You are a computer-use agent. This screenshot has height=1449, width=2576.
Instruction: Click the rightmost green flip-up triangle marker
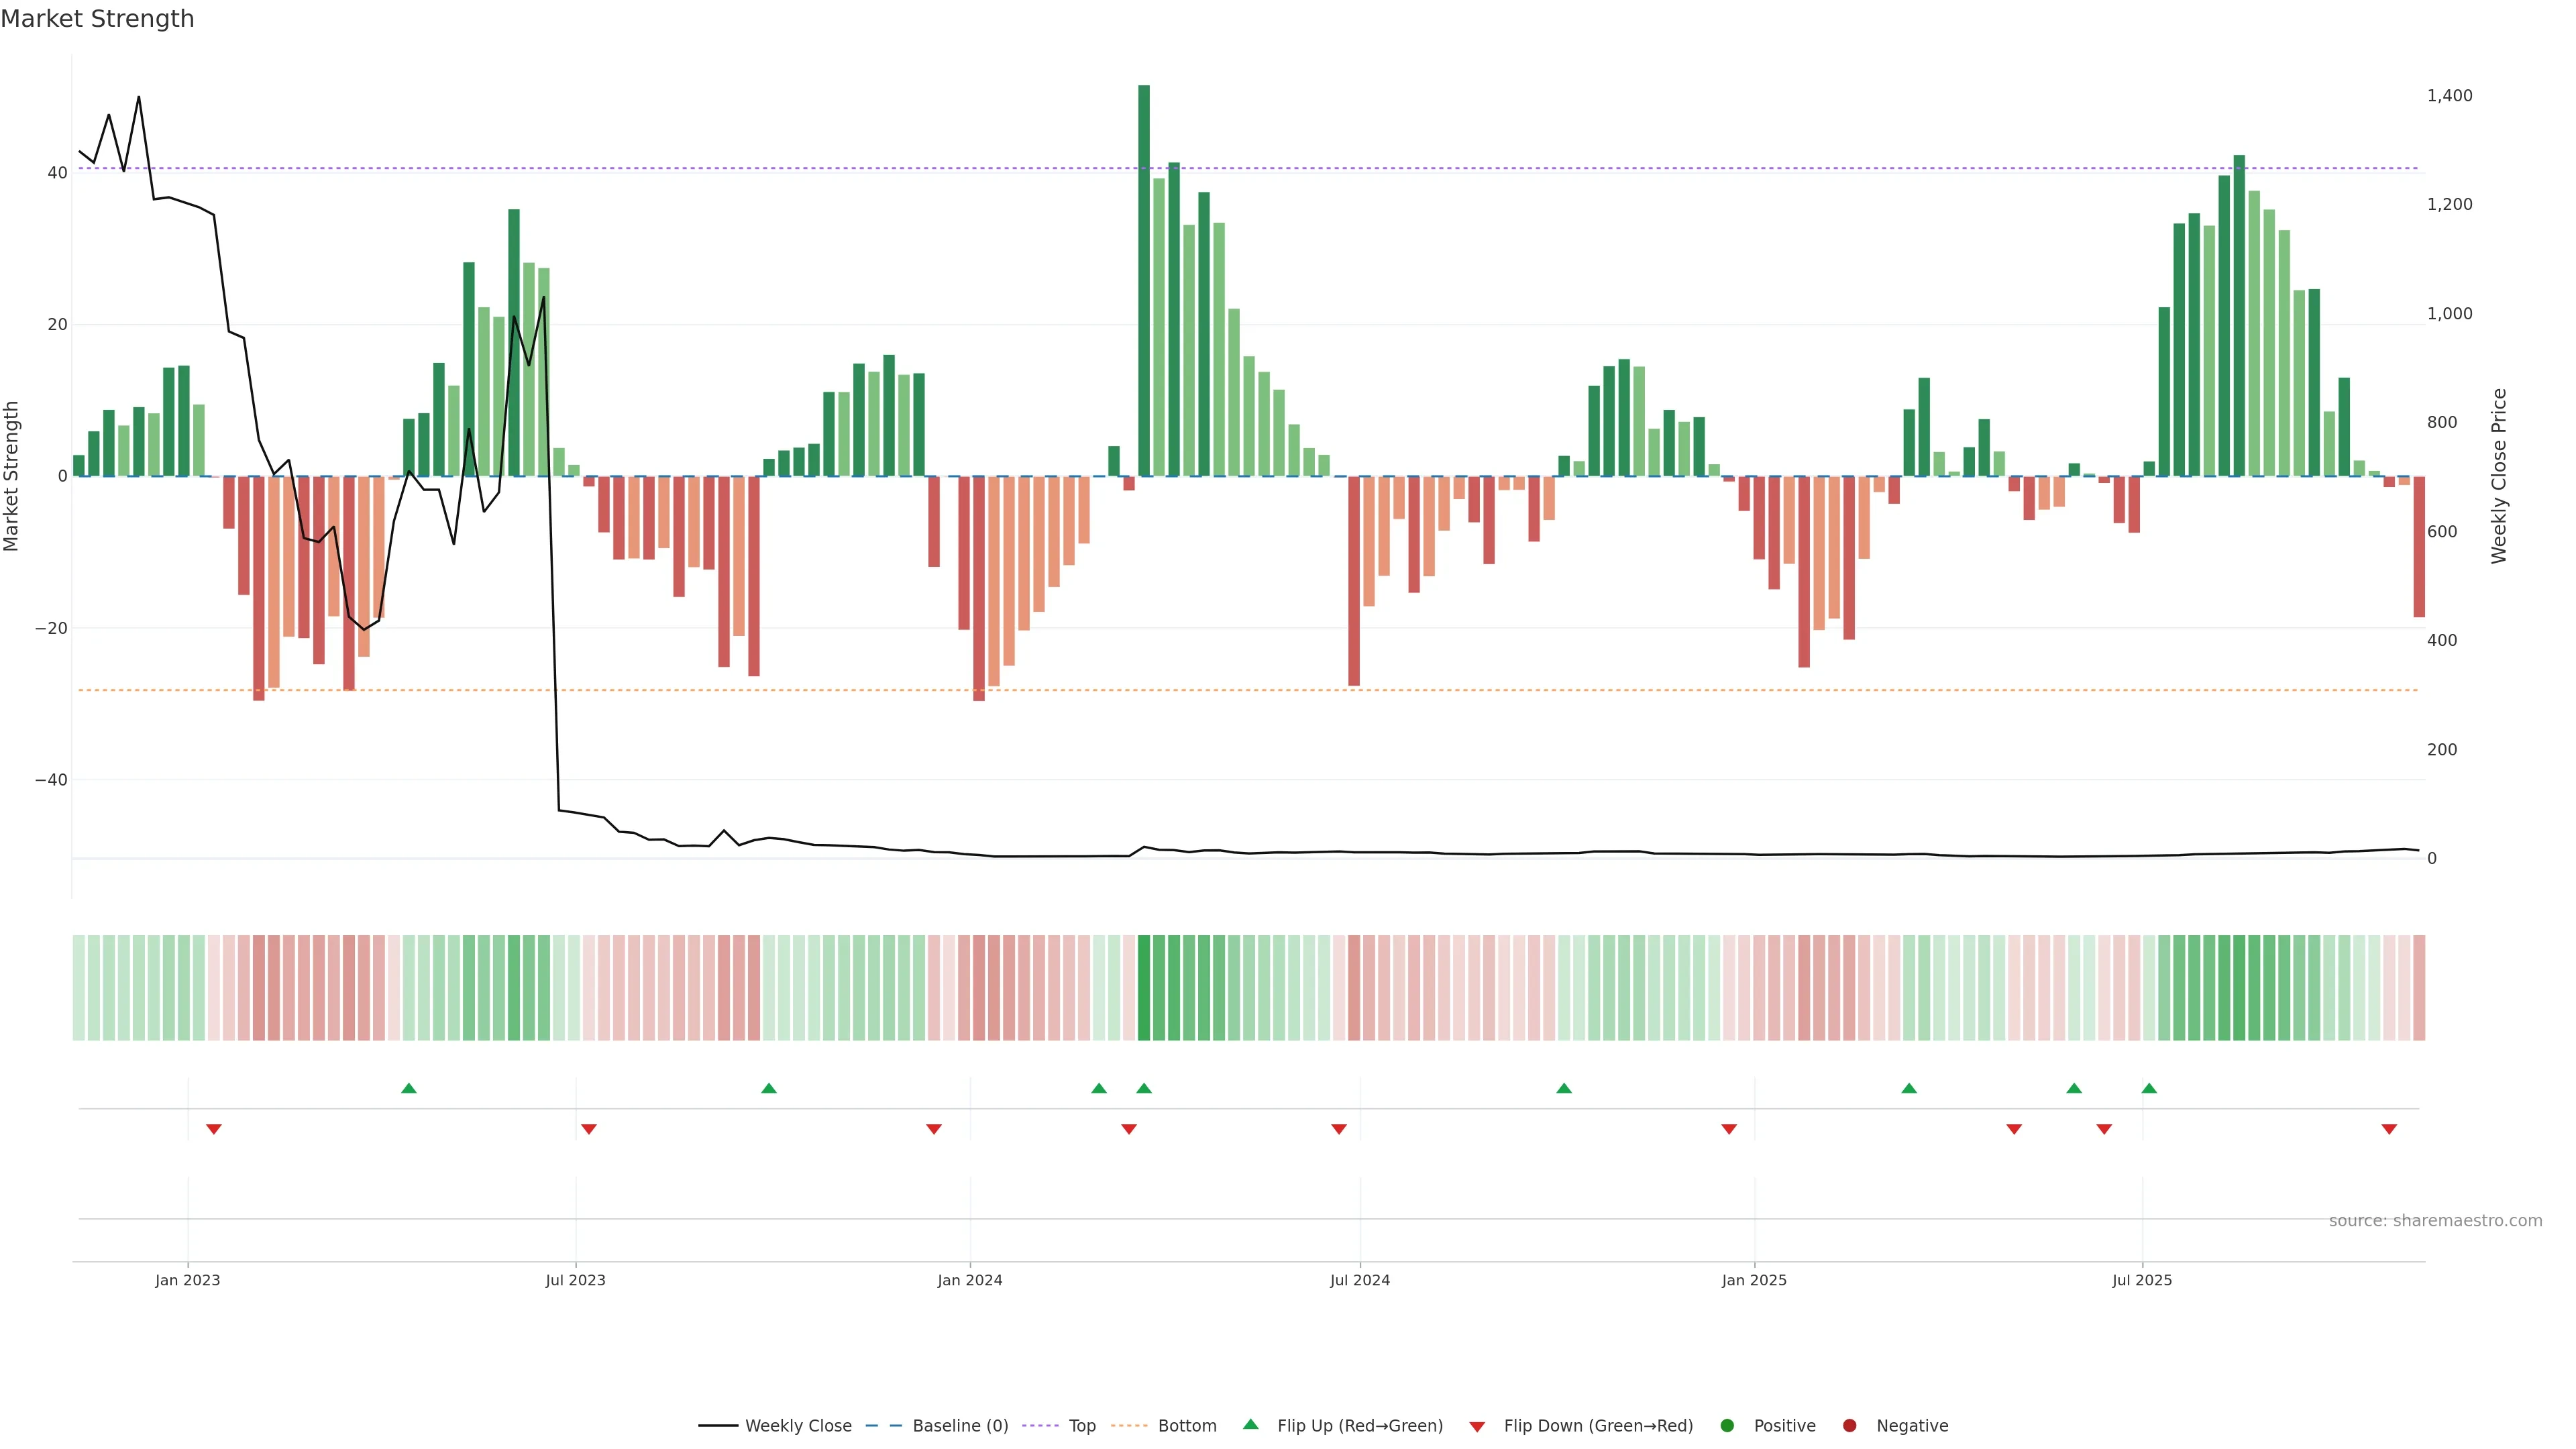click(2149, 1088)
